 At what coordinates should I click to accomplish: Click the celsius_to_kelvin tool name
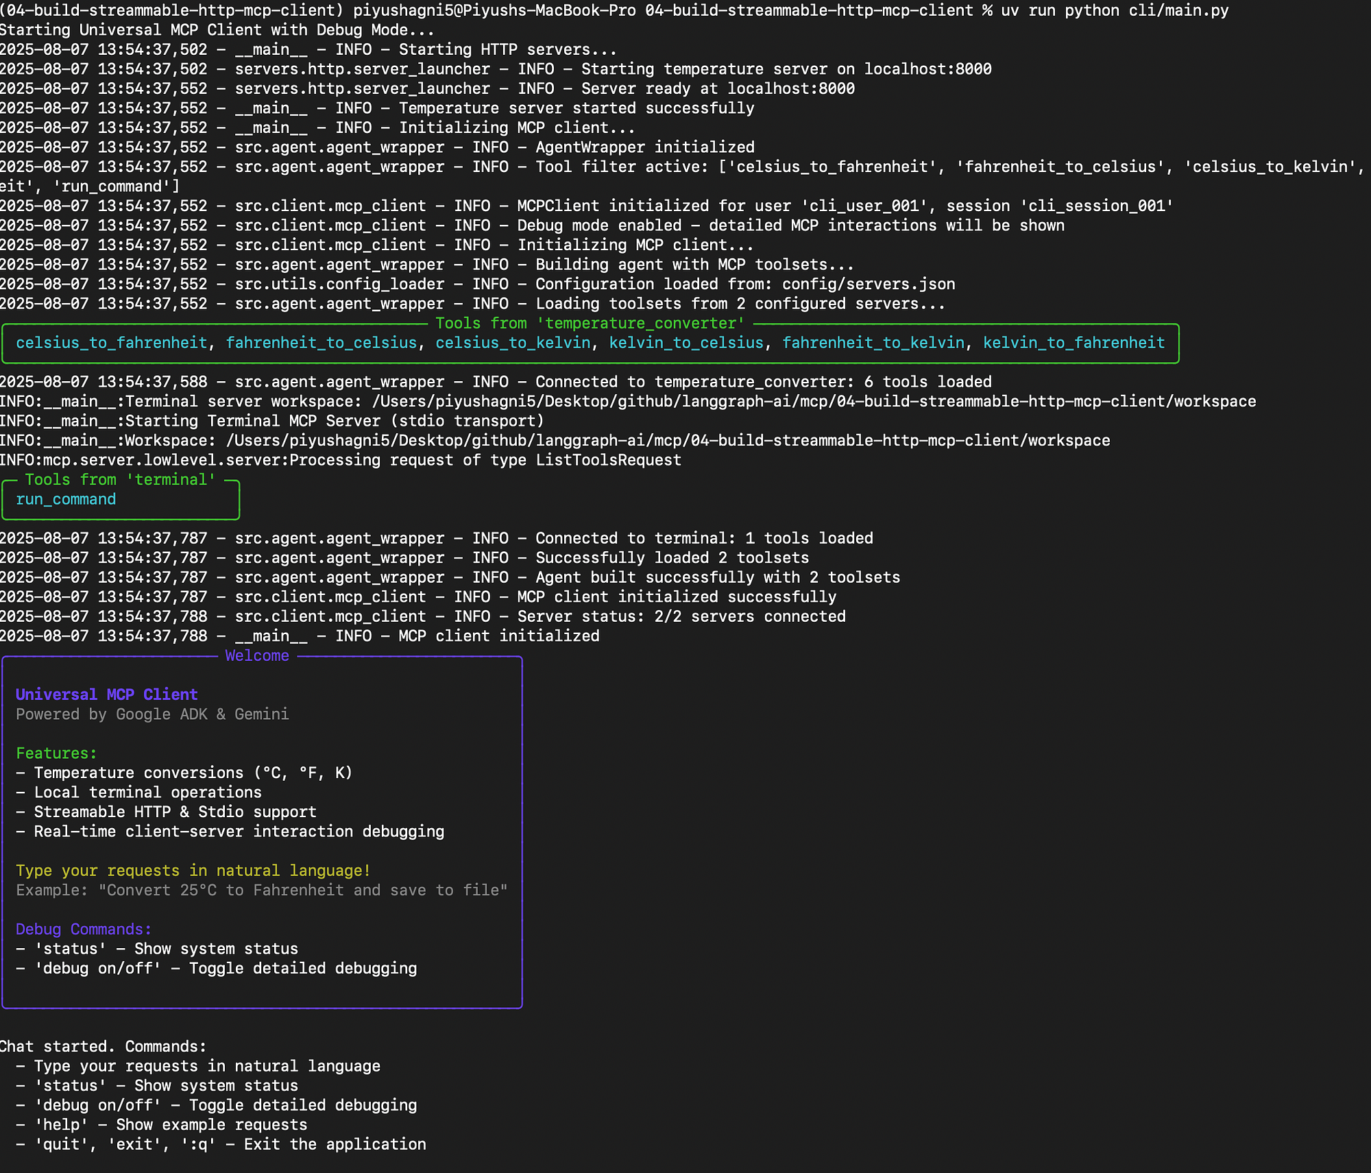point(513,343)
